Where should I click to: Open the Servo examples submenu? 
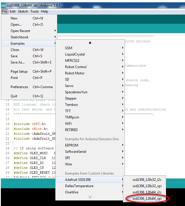click(x=90, y=86)
